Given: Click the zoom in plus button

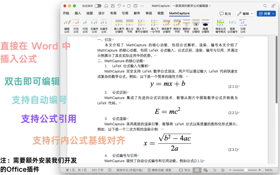Looking at the screenshot, I should 260,170.
